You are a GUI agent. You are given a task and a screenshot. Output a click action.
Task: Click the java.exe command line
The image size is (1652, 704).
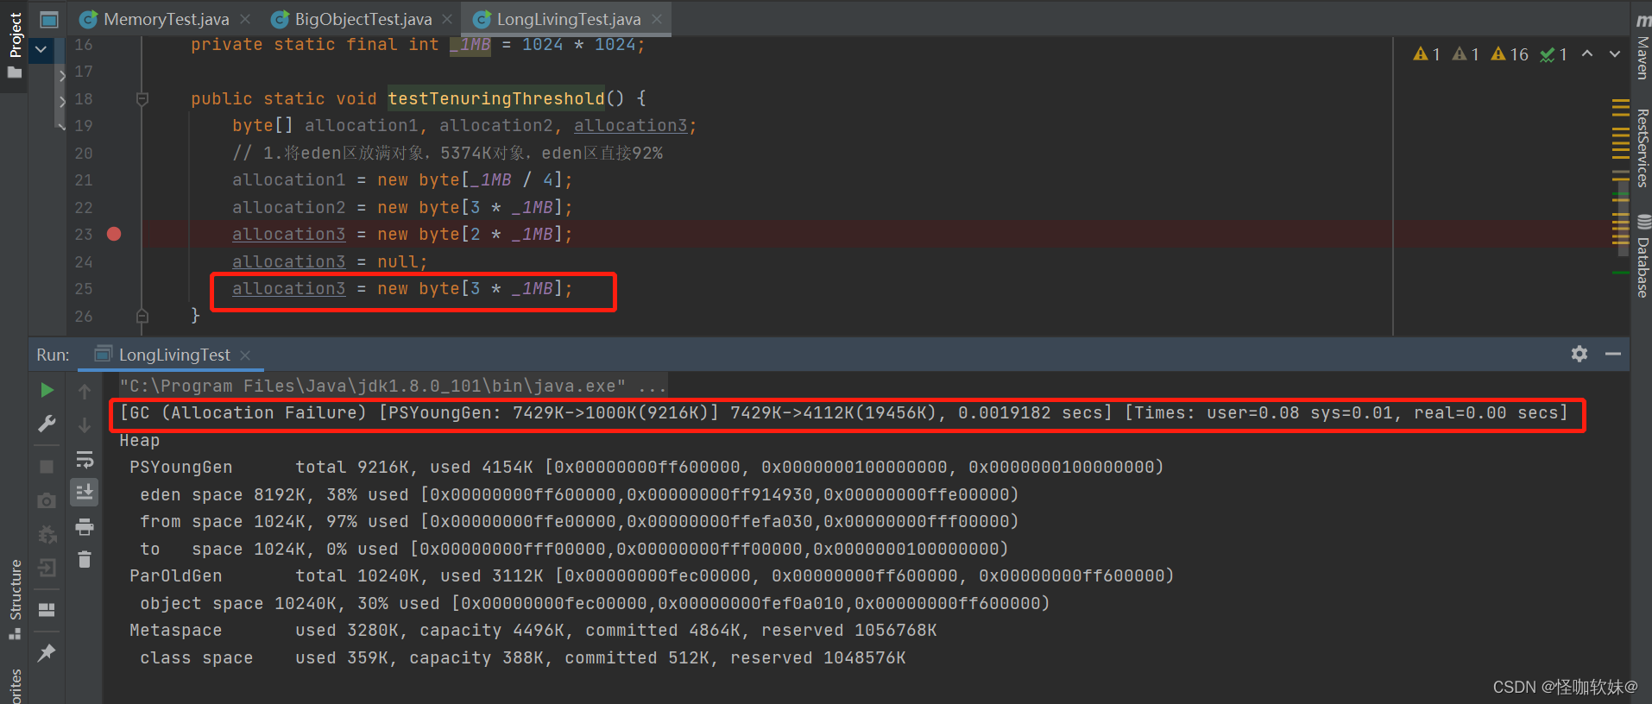click(393, 386)
